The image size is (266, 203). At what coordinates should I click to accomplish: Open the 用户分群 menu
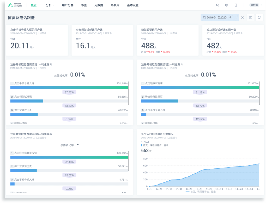click(x=68, y=5)
